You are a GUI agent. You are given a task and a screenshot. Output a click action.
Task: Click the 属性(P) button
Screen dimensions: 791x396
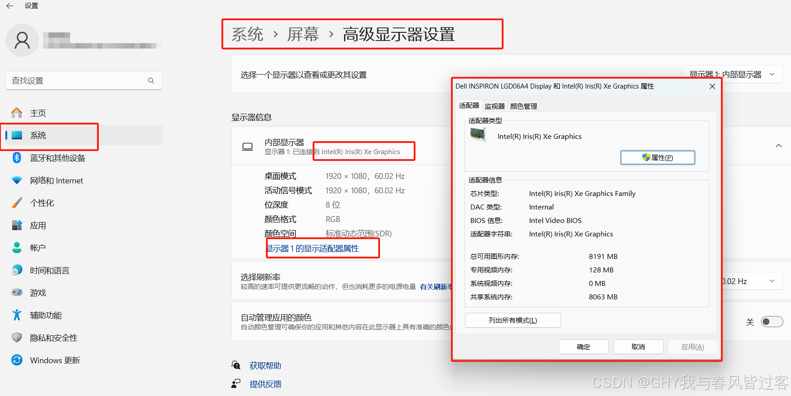pyautogui.click(x=658, y=157)
